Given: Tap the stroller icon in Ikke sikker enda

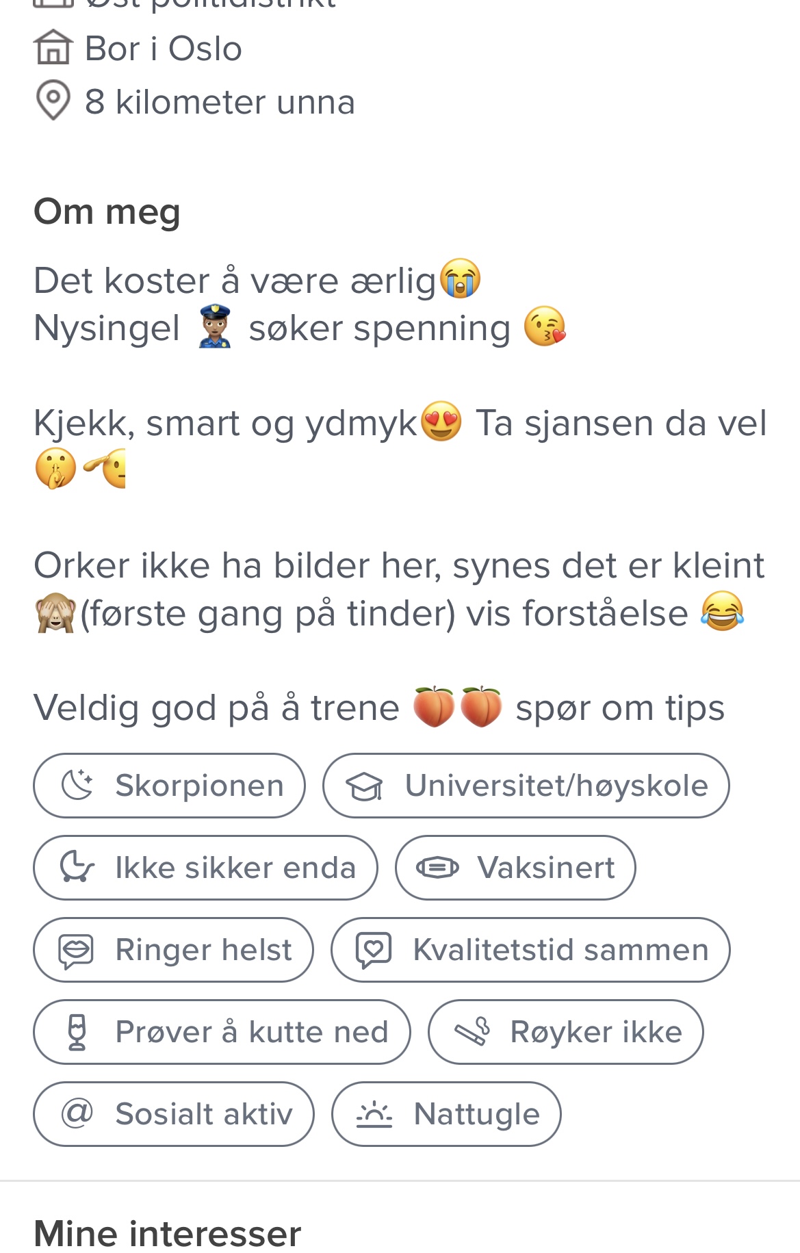Looking at the screenshot, I should click(x=77, y=867).
